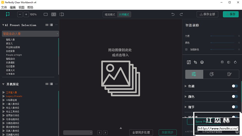242x136 pixels.
Task: Zoom in with the plus button
Action: [x=26, y=15]
